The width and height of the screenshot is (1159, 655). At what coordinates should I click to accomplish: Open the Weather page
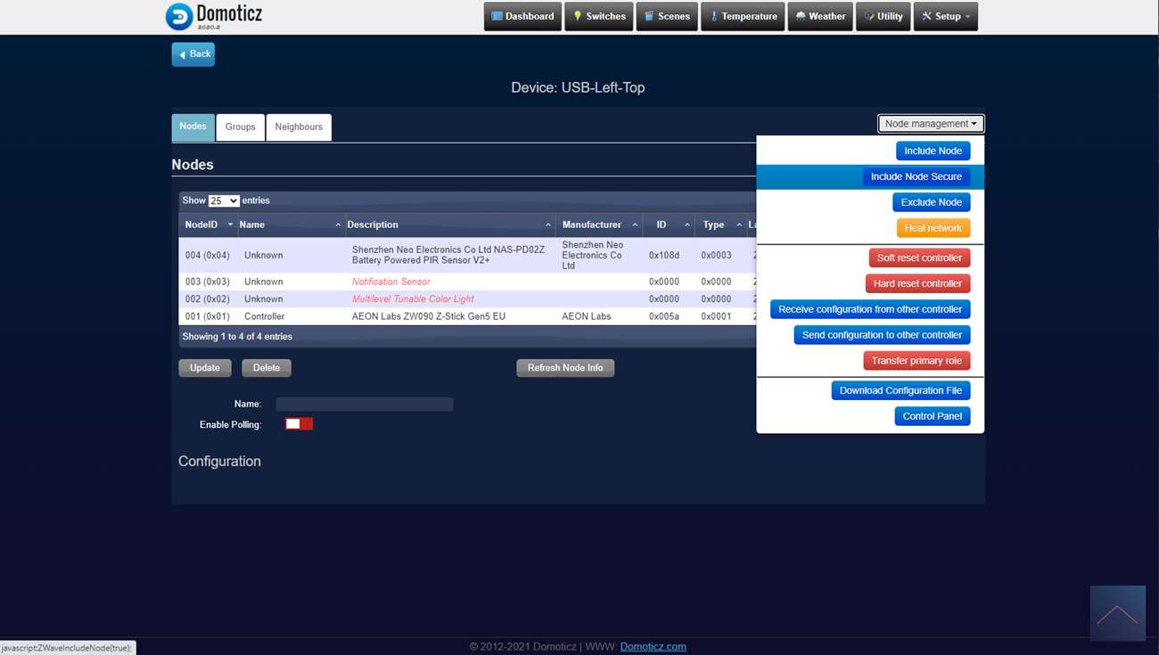point(820,16)
